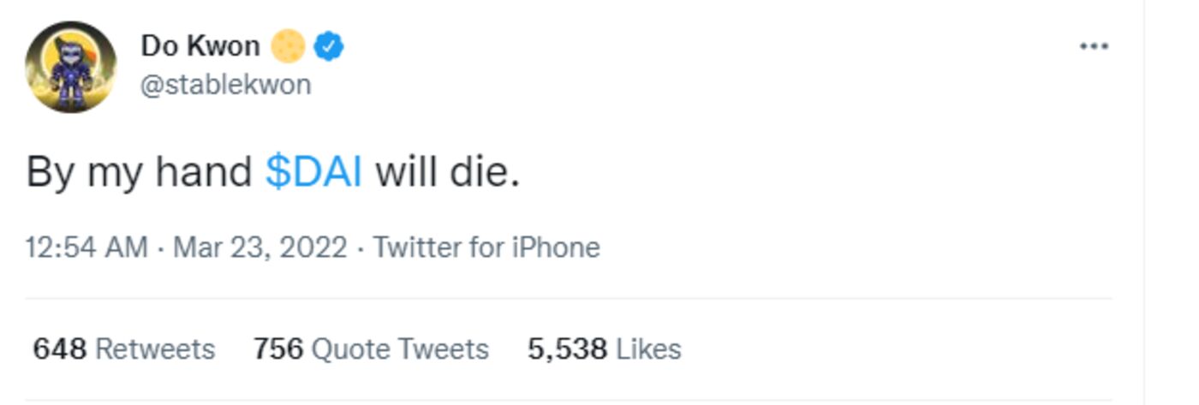
Task: Click the word Likes in the stats row
Action: (648, 349)
